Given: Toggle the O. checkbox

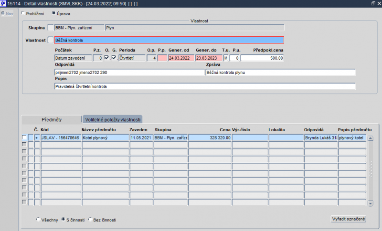Looking at the screenshot, I should click(106, 58).
